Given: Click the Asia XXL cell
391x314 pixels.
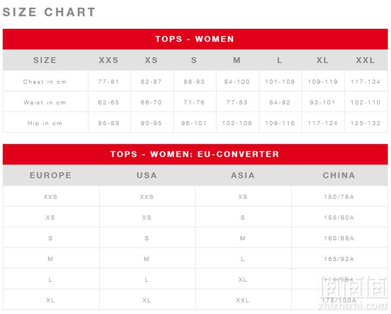Looking at the screenshot, I should (x=243, y=300).
